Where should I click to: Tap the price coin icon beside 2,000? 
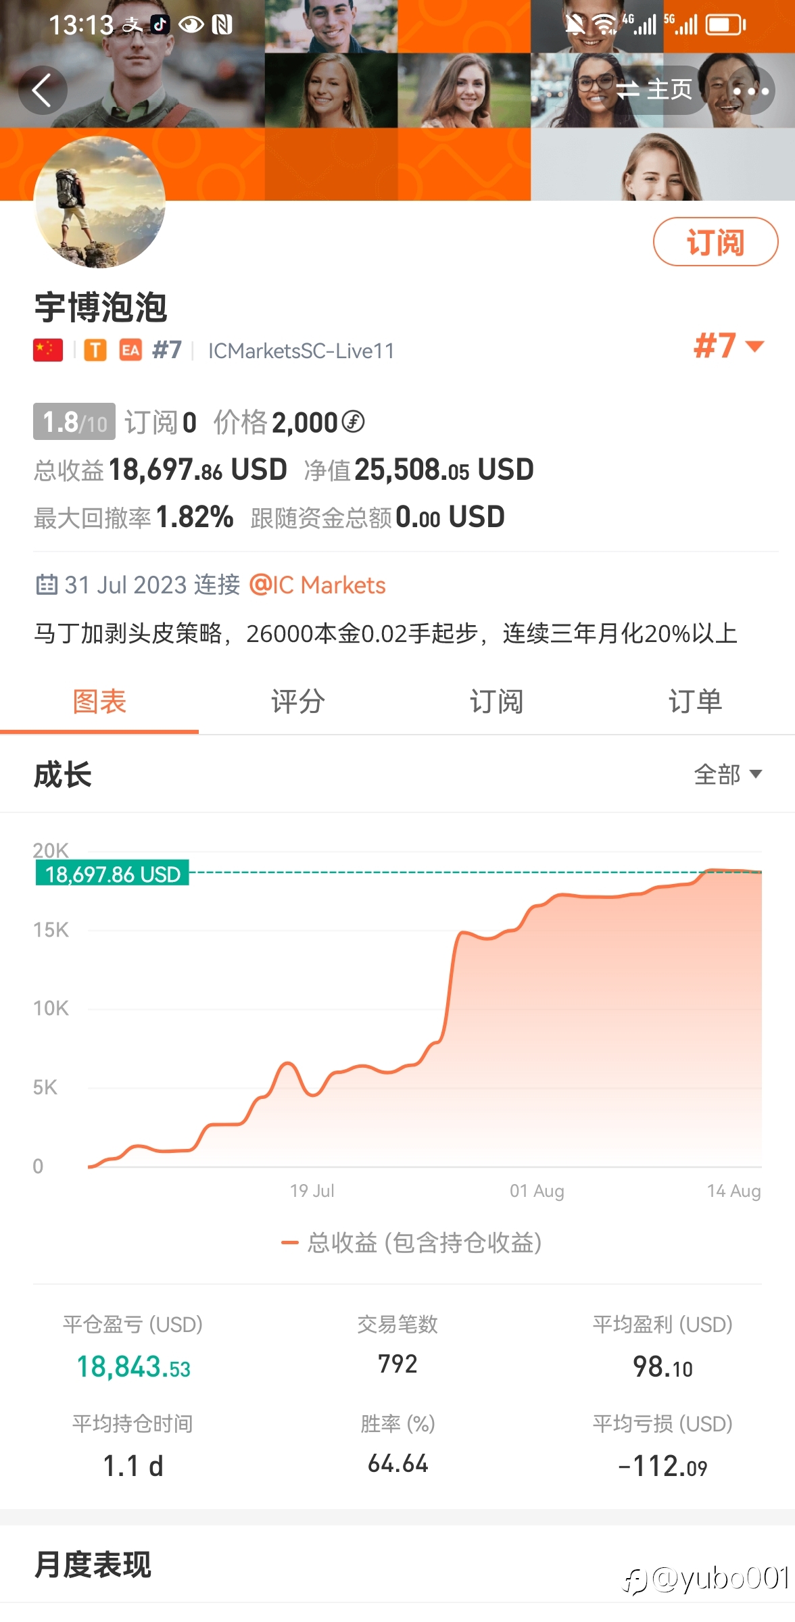point(353,422)
